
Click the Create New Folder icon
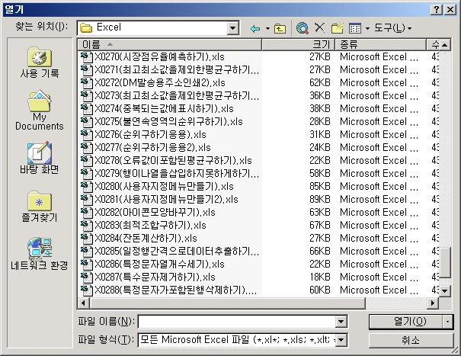click(x=338, y=28)
